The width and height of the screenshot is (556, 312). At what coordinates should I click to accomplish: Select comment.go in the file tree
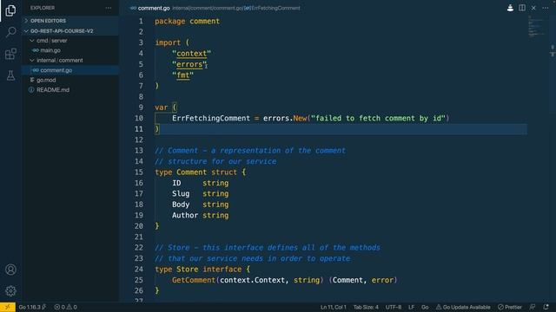[x=70, y=70]
